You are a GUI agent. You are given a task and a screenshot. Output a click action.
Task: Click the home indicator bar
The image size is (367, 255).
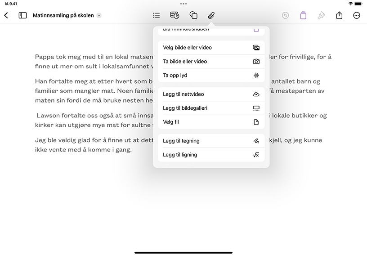pos(183,253)
